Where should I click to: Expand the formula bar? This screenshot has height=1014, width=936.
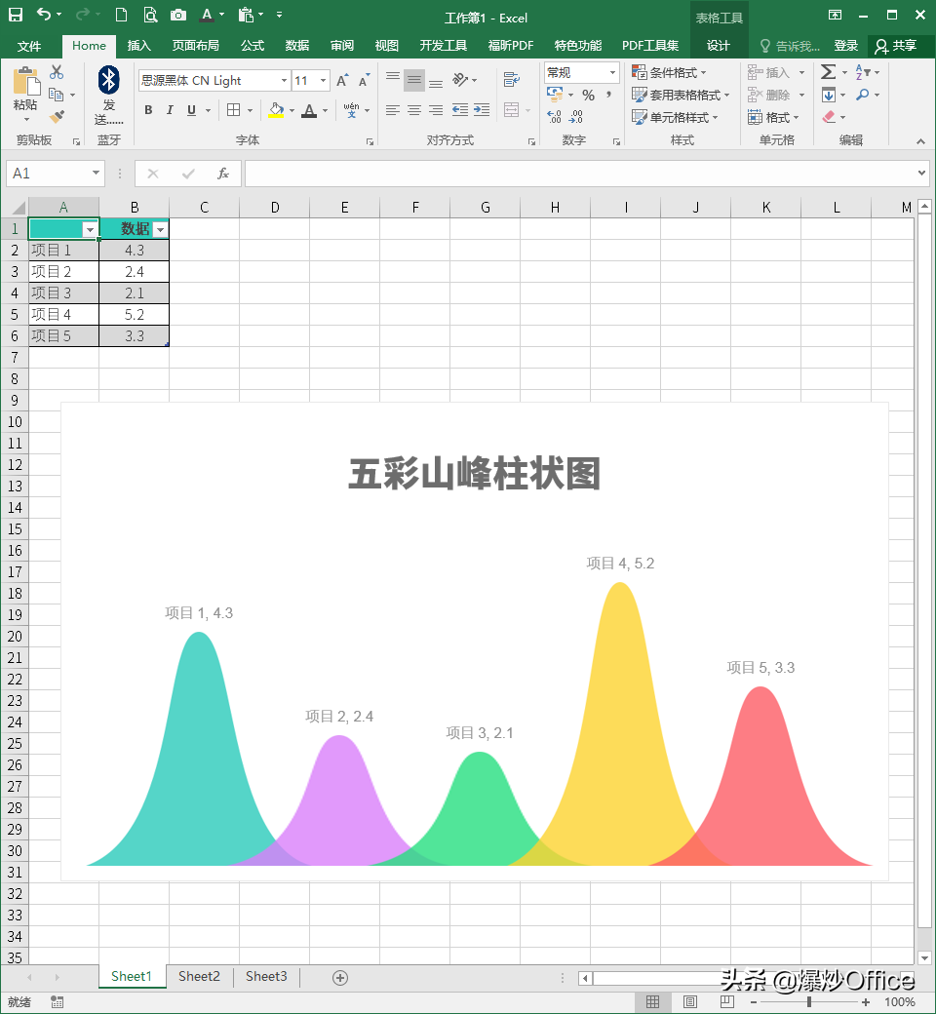[921, 173]
